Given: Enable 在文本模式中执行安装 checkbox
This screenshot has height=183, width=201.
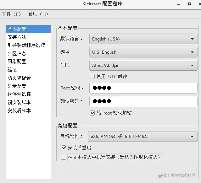Looking at the screenshot, I should (64, 157).
